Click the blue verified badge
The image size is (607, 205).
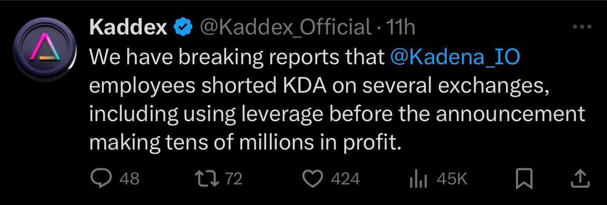point(183,27)
